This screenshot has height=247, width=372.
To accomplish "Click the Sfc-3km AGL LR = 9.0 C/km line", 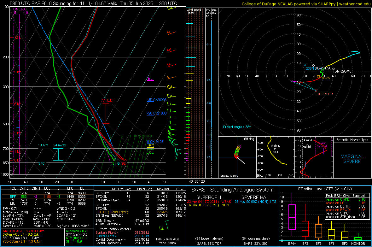I will (24, 231).
